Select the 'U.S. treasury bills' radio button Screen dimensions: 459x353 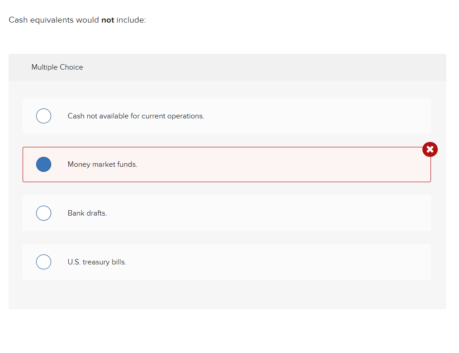(43, 262)
